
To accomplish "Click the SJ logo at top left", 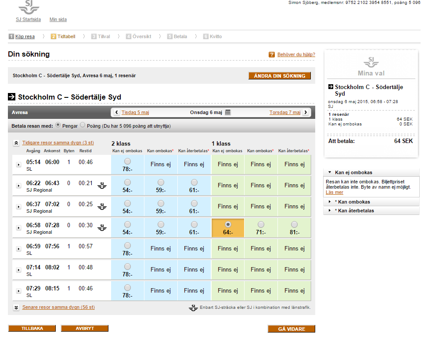I will (x=29, y=7).
